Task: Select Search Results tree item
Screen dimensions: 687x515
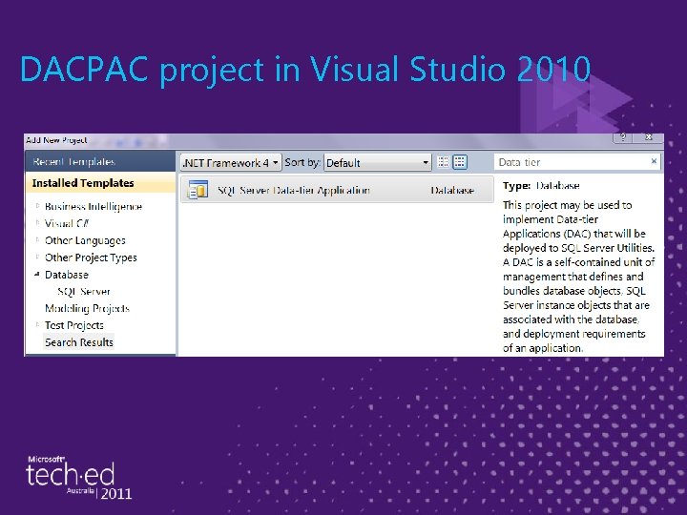Action: 79,342
